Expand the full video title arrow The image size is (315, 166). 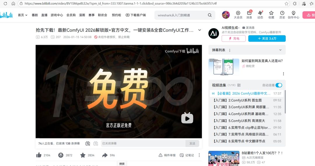(x=199, y=30)
